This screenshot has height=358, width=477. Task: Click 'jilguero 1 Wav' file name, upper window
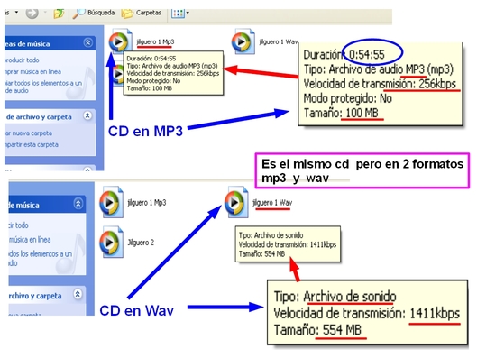coord(279,41)
